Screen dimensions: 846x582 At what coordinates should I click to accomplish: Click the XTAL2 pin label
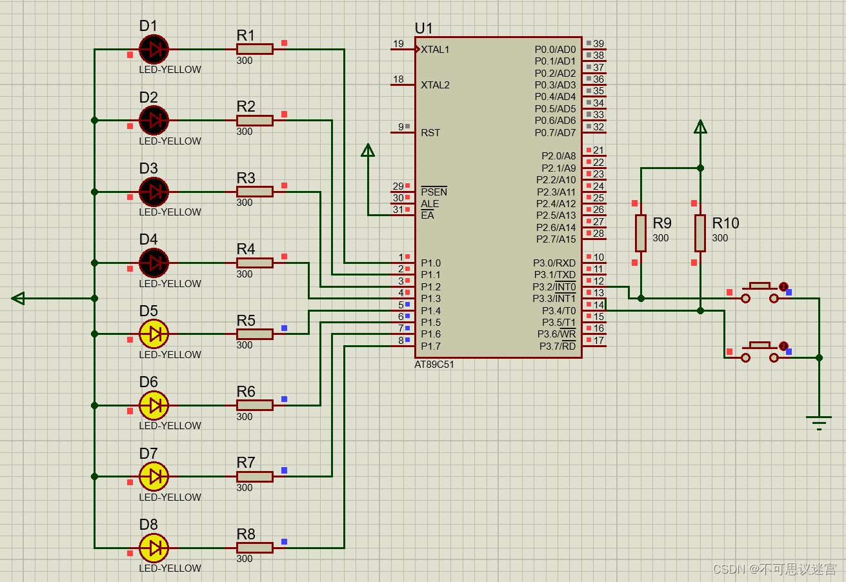pyautogui.click(x=435, y=85)
